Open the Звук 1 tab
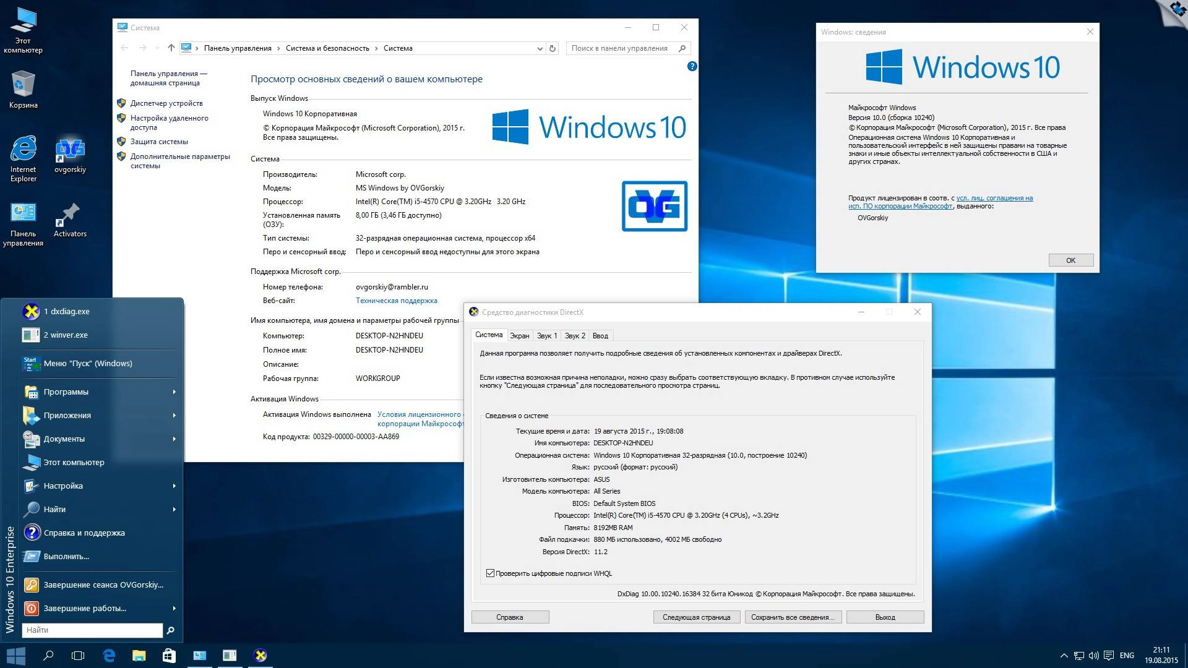 pyautogui.click(x=546, y=335)
